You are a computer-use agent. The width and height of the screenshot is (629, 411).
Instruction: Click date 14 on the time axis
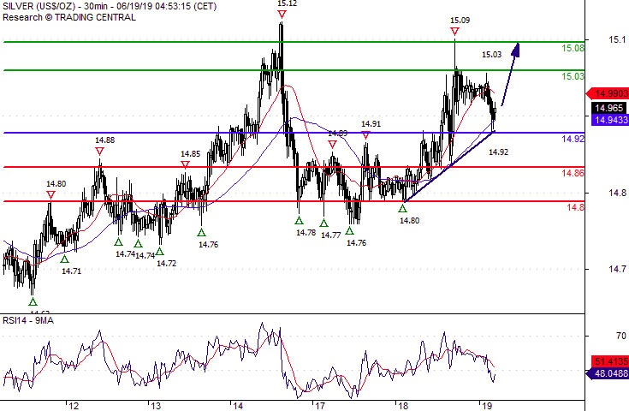[x=238, y=406]
